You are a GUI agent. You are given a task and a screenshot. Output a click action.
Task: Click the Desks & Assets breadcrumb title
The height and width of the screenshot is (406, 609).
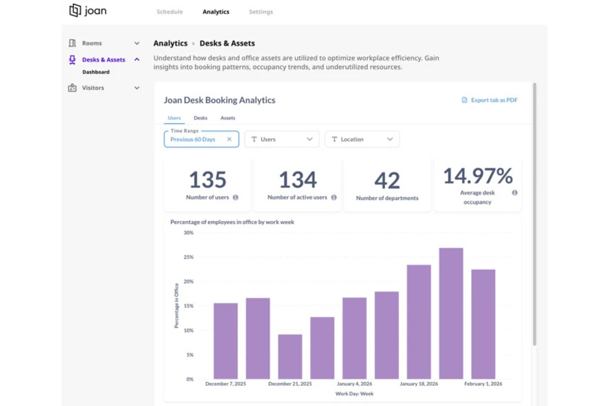(227, 43)
